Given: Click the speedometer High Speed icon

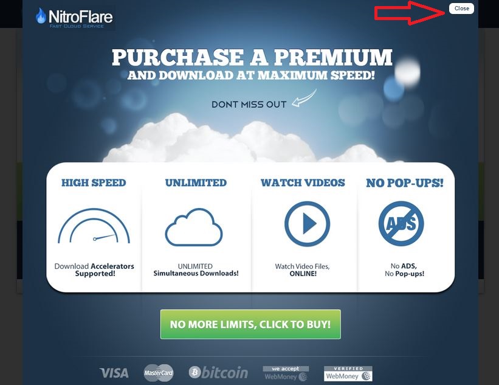Looking at the screenshot, I should (94, 226).
